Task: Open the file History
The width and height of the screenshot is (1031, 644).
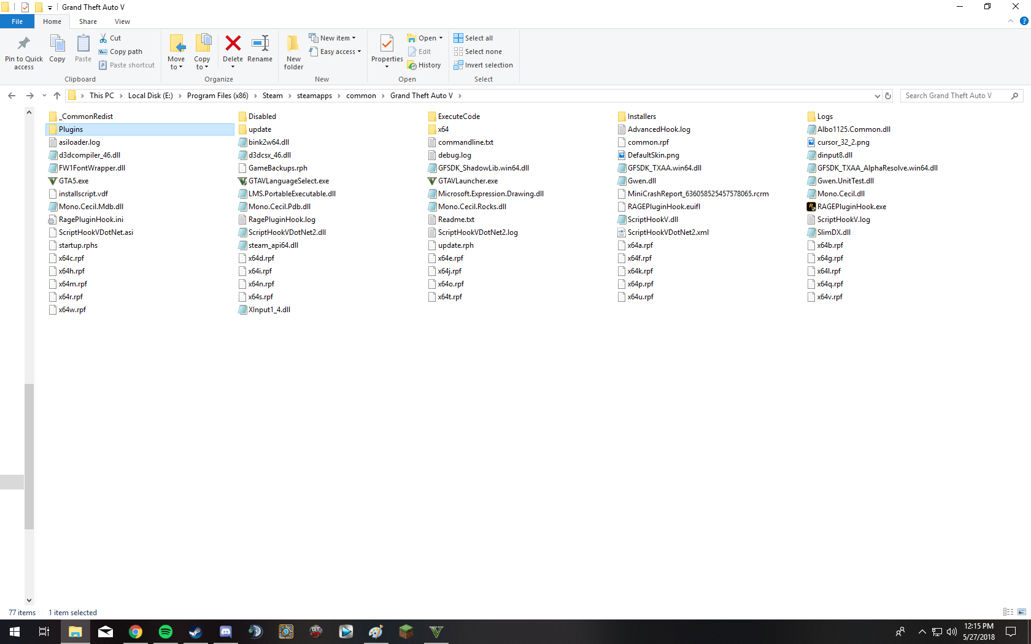Action: [x=424, y=65]
